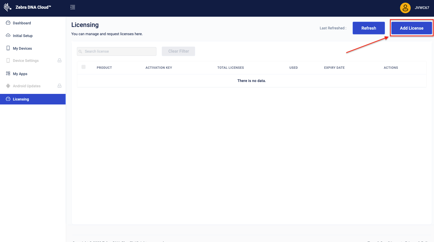Click into the Search license field

tap(119, 51)
